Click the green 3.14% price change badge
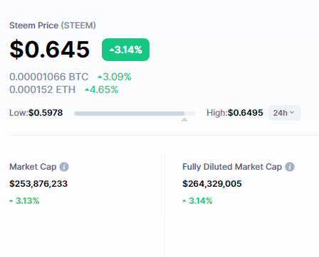This screenshot has height=257, width=319. click(x=125, y=50)
